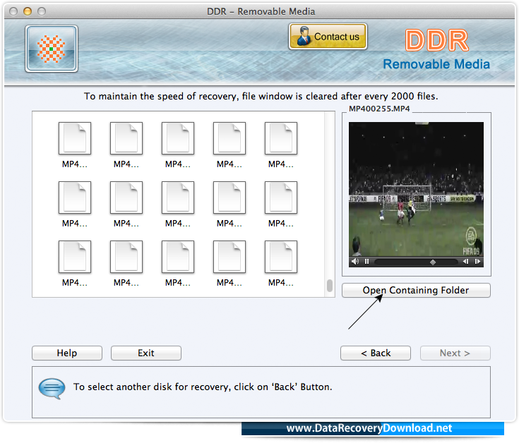Select the fourth MP4 file in top row
Screen dimensions: 519x443
(x=229, y=145)
